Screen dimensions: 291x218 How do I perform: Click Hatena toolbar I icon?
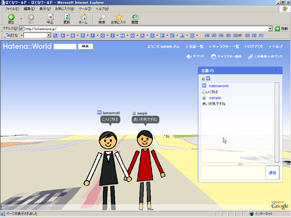click(113, 35)
